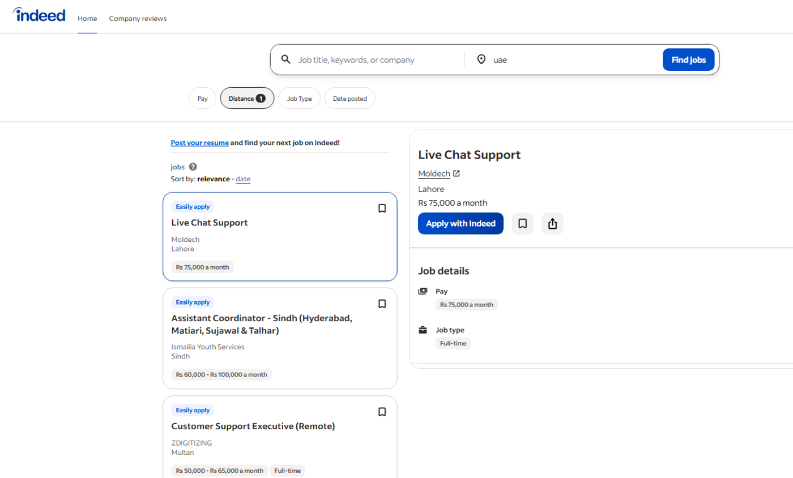Click the Rs 60,000 - Rs 100,000 a month tag
This screenshot has width=793, height=478.
tap(221, 374)
